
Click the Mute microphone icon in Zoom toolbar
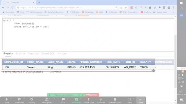point(7,99)
